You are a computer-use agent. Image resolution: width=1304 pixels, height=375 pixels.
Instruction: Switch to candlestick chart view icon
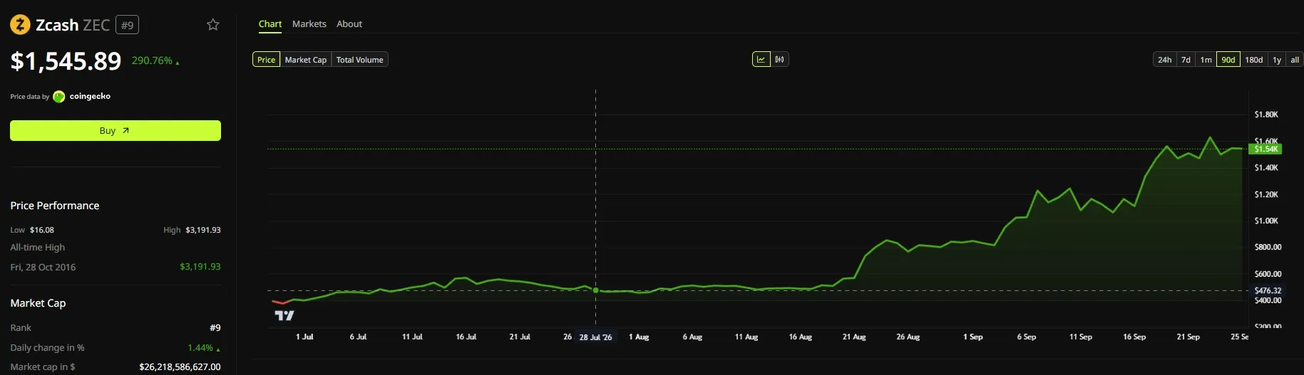pyautogui.click(x=780, y=60)
